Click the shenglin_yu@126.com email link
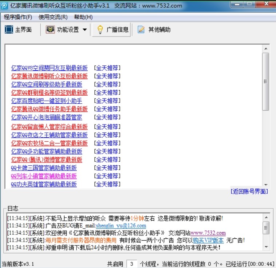276x268 pixels. tap(121, 226)
